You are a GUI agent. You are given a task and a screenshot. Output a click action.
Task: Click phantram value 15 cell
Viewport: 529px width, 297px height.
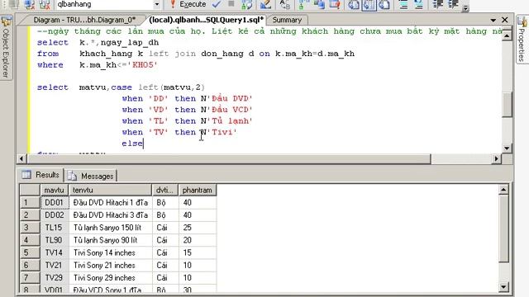(x=198, y=253)
